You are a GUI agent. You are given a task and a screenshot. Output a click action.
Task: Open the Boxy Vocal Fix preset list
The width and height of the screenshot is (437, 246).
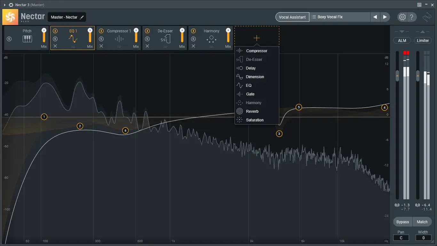point(340,17)
